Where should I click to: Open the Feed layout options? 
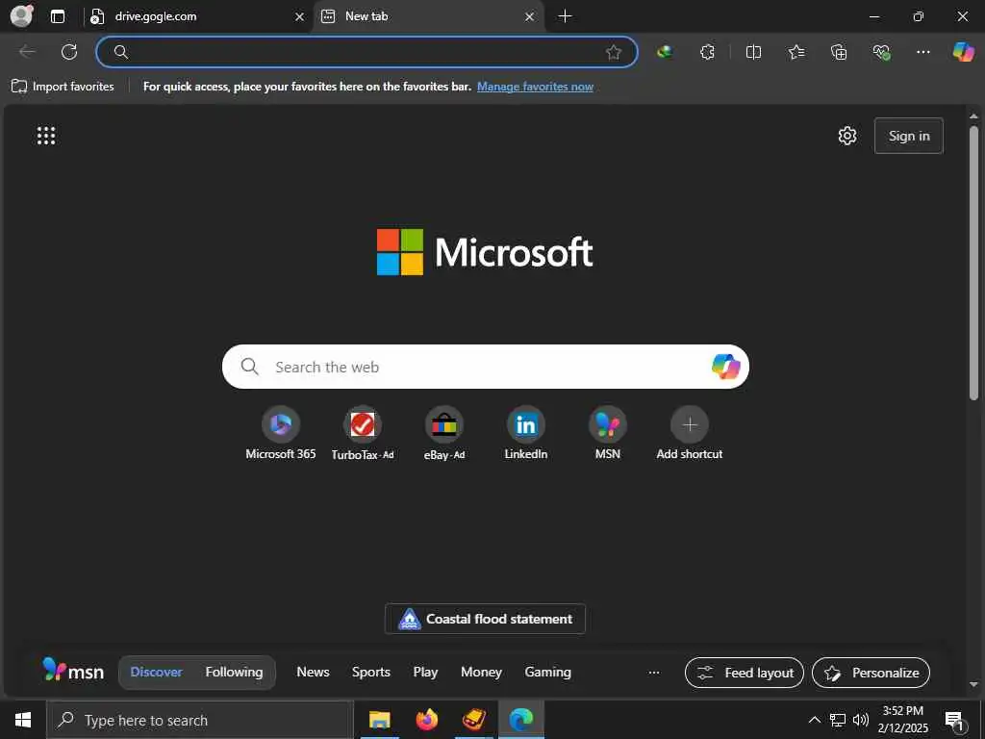[745, 673]
